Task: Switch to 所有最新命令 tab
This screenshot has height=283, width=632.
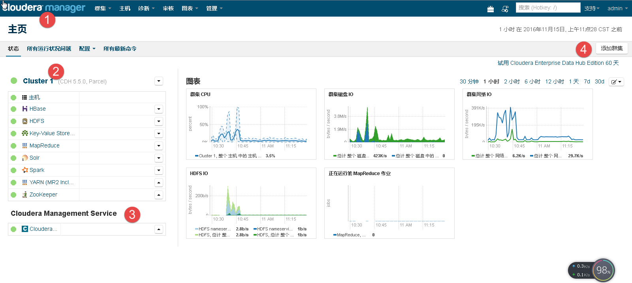Action: pyautogui.click(x=120, y=49)
